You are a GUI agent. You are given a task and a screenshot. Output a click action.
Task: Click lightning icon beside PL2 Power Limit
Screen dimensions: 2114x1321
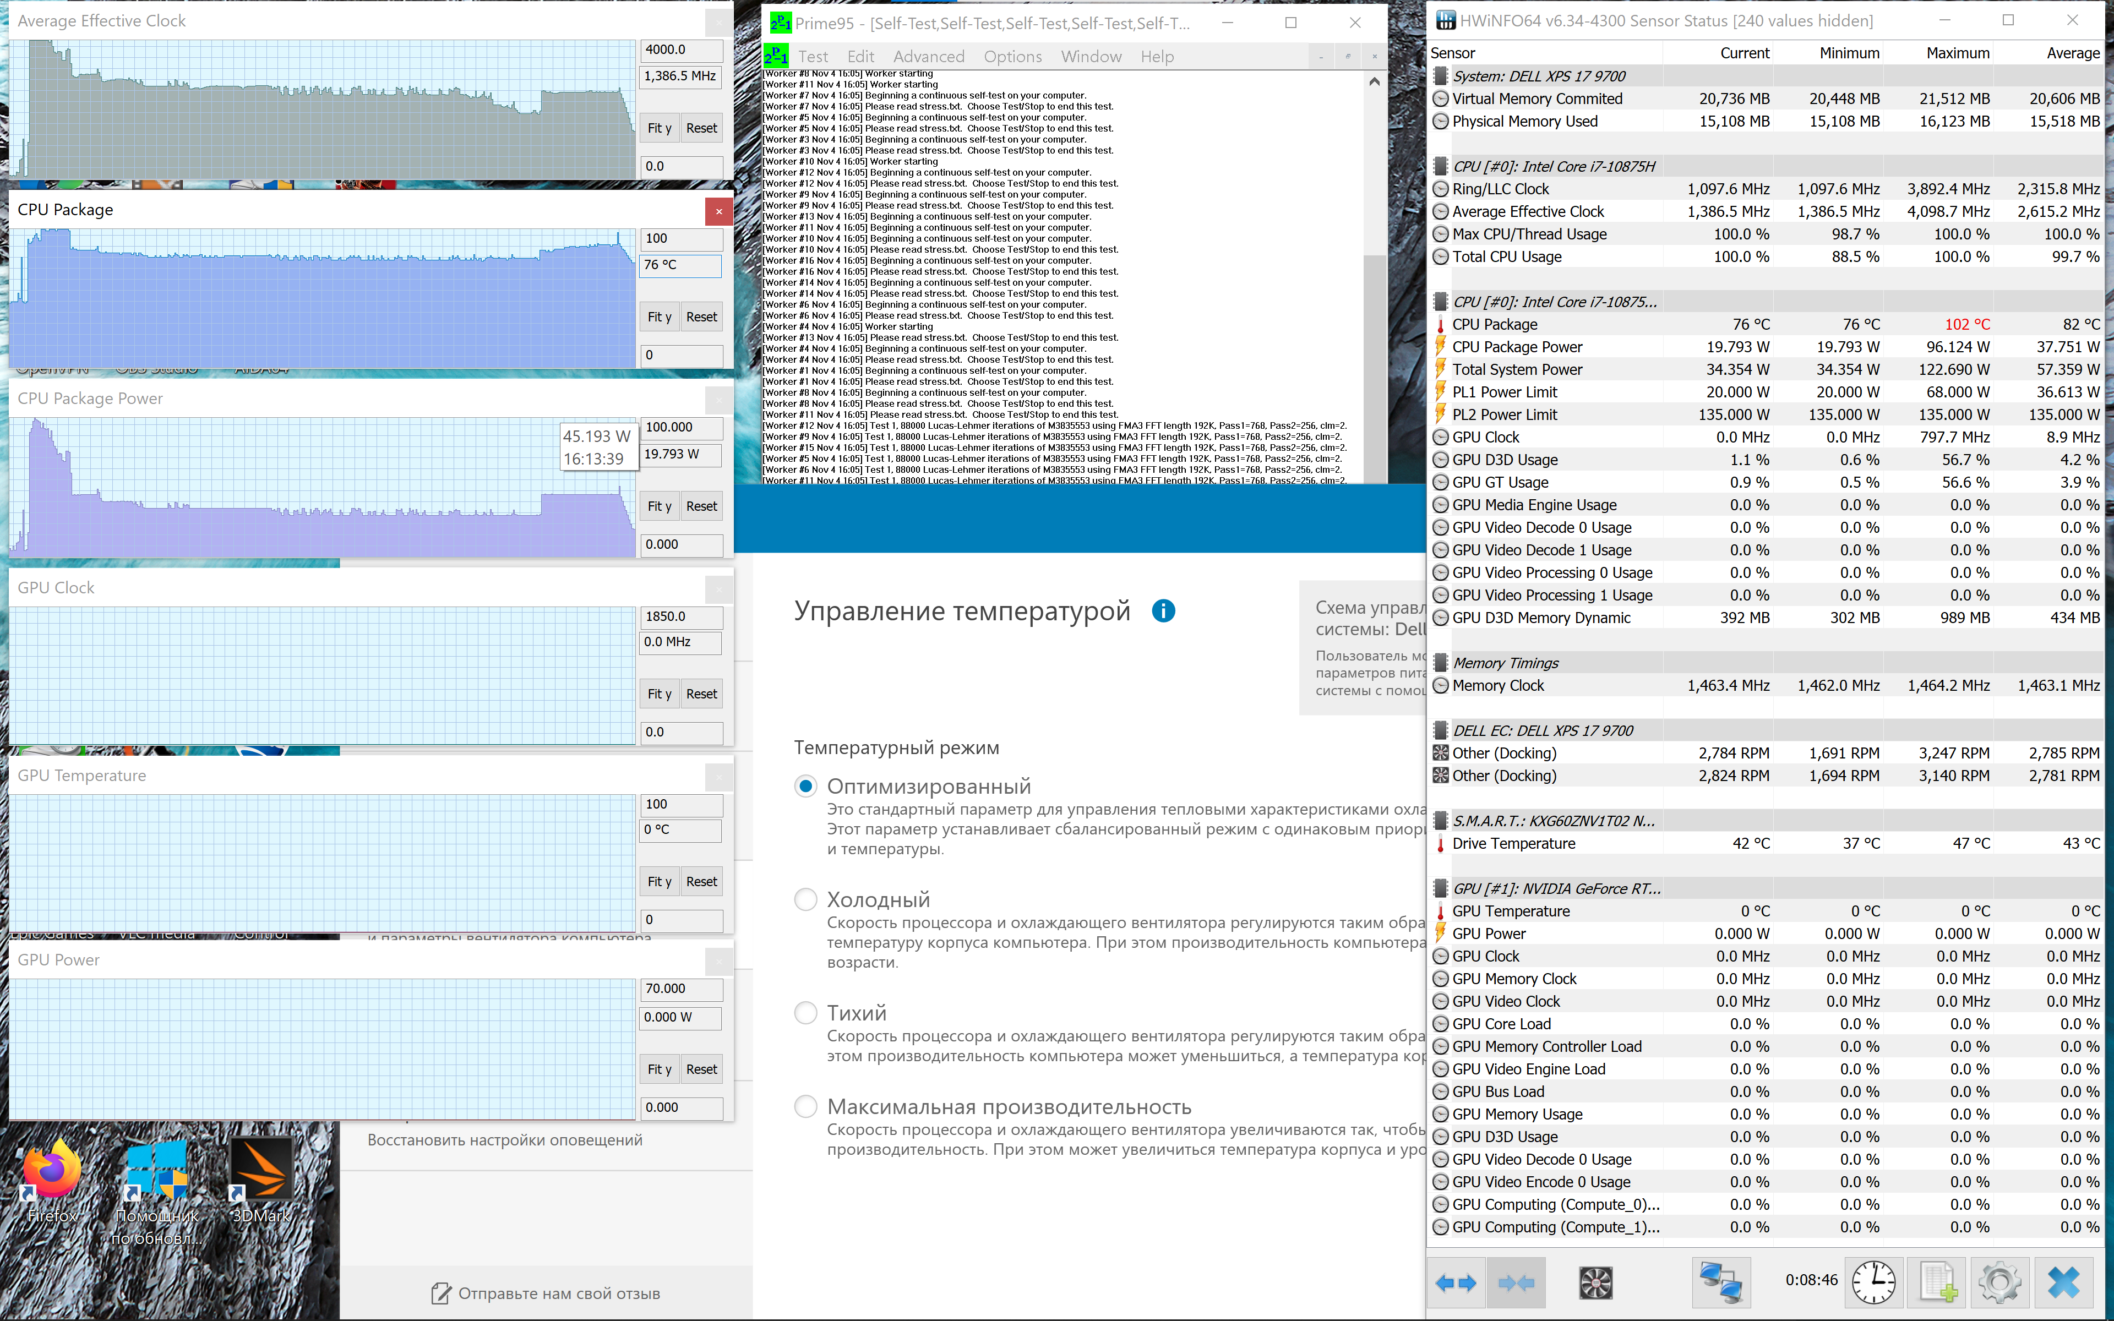[1440, 415]
